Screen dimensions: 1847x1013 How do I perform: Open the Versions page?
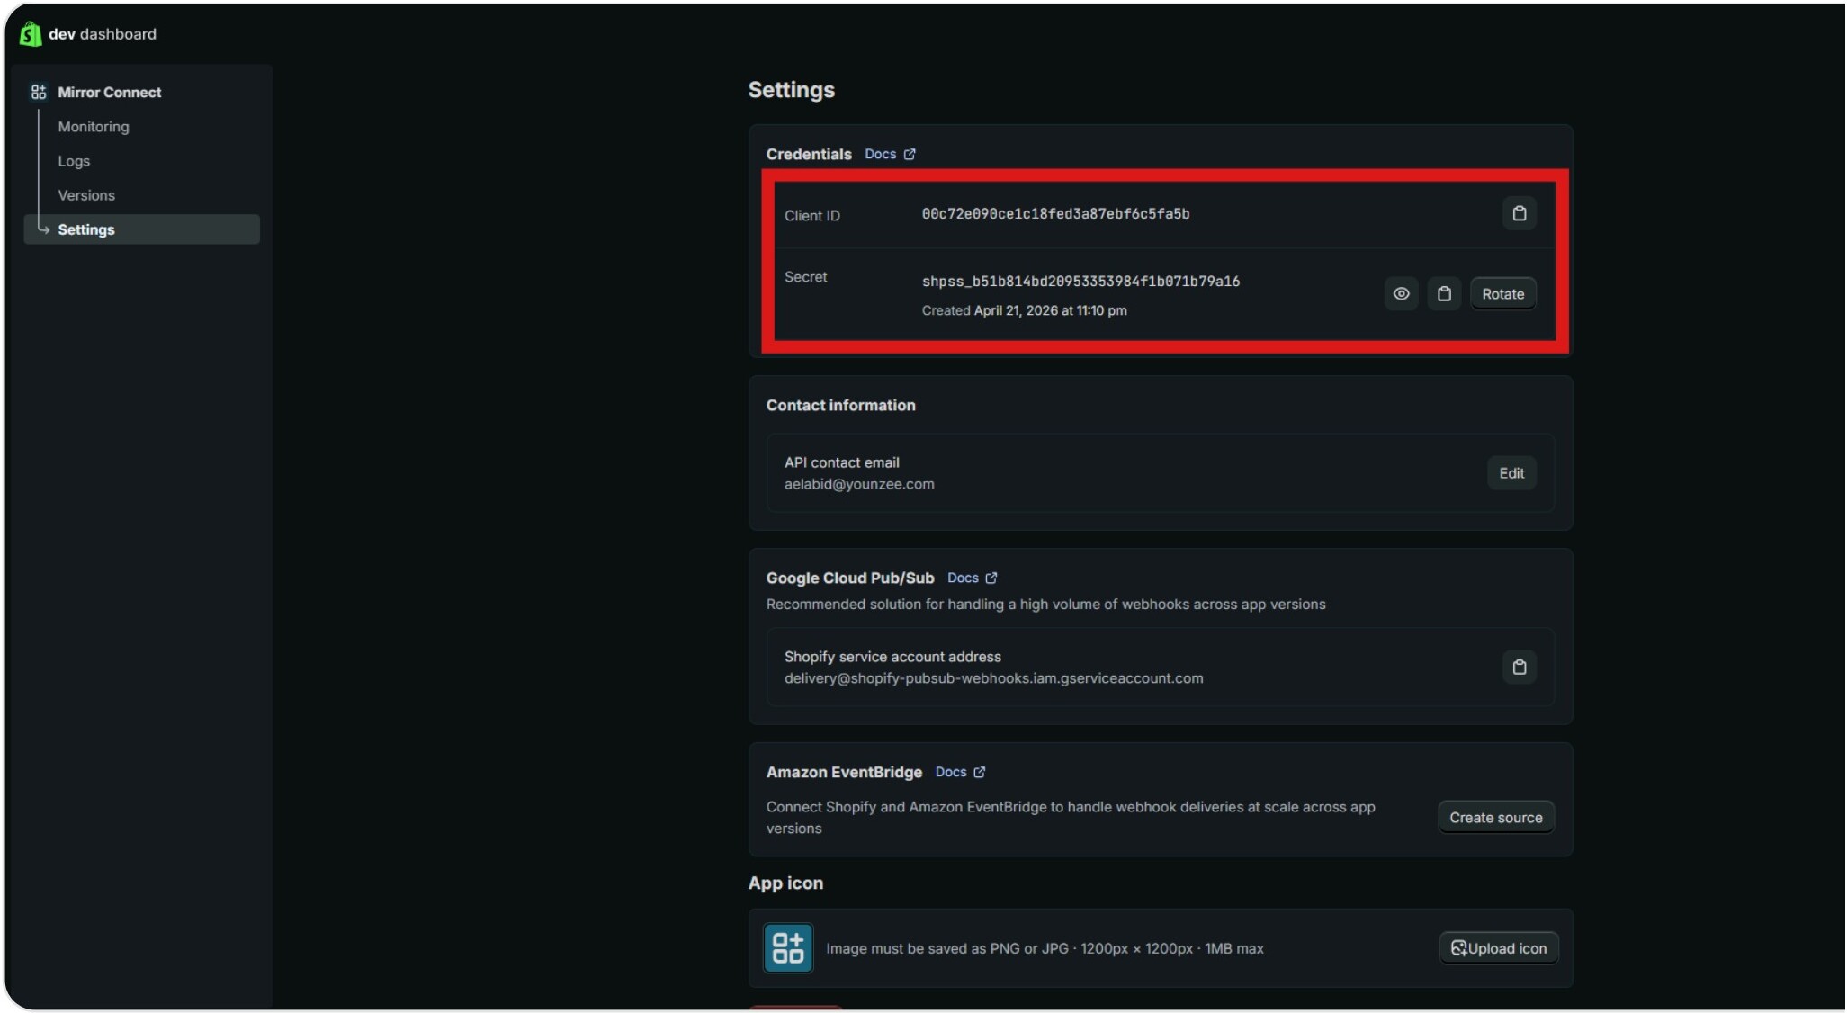[x=86, y=195]
